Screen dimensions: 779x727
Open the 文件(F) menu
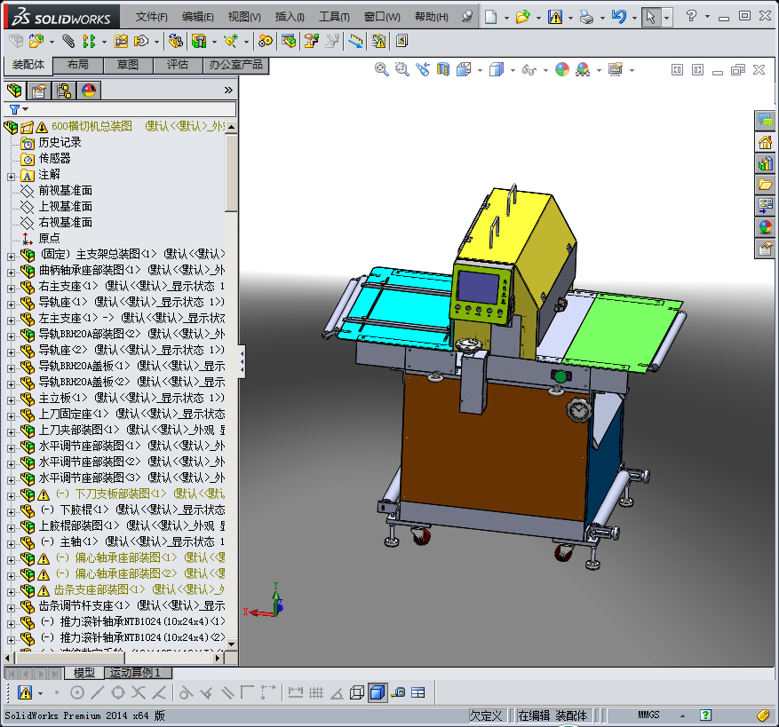(152, 17)
